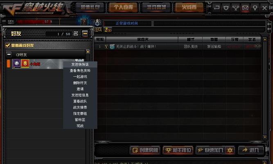Viewport: 273px width, 164px height.
Task: Collapse the 好友 panel with minus button
Action: 85,33
